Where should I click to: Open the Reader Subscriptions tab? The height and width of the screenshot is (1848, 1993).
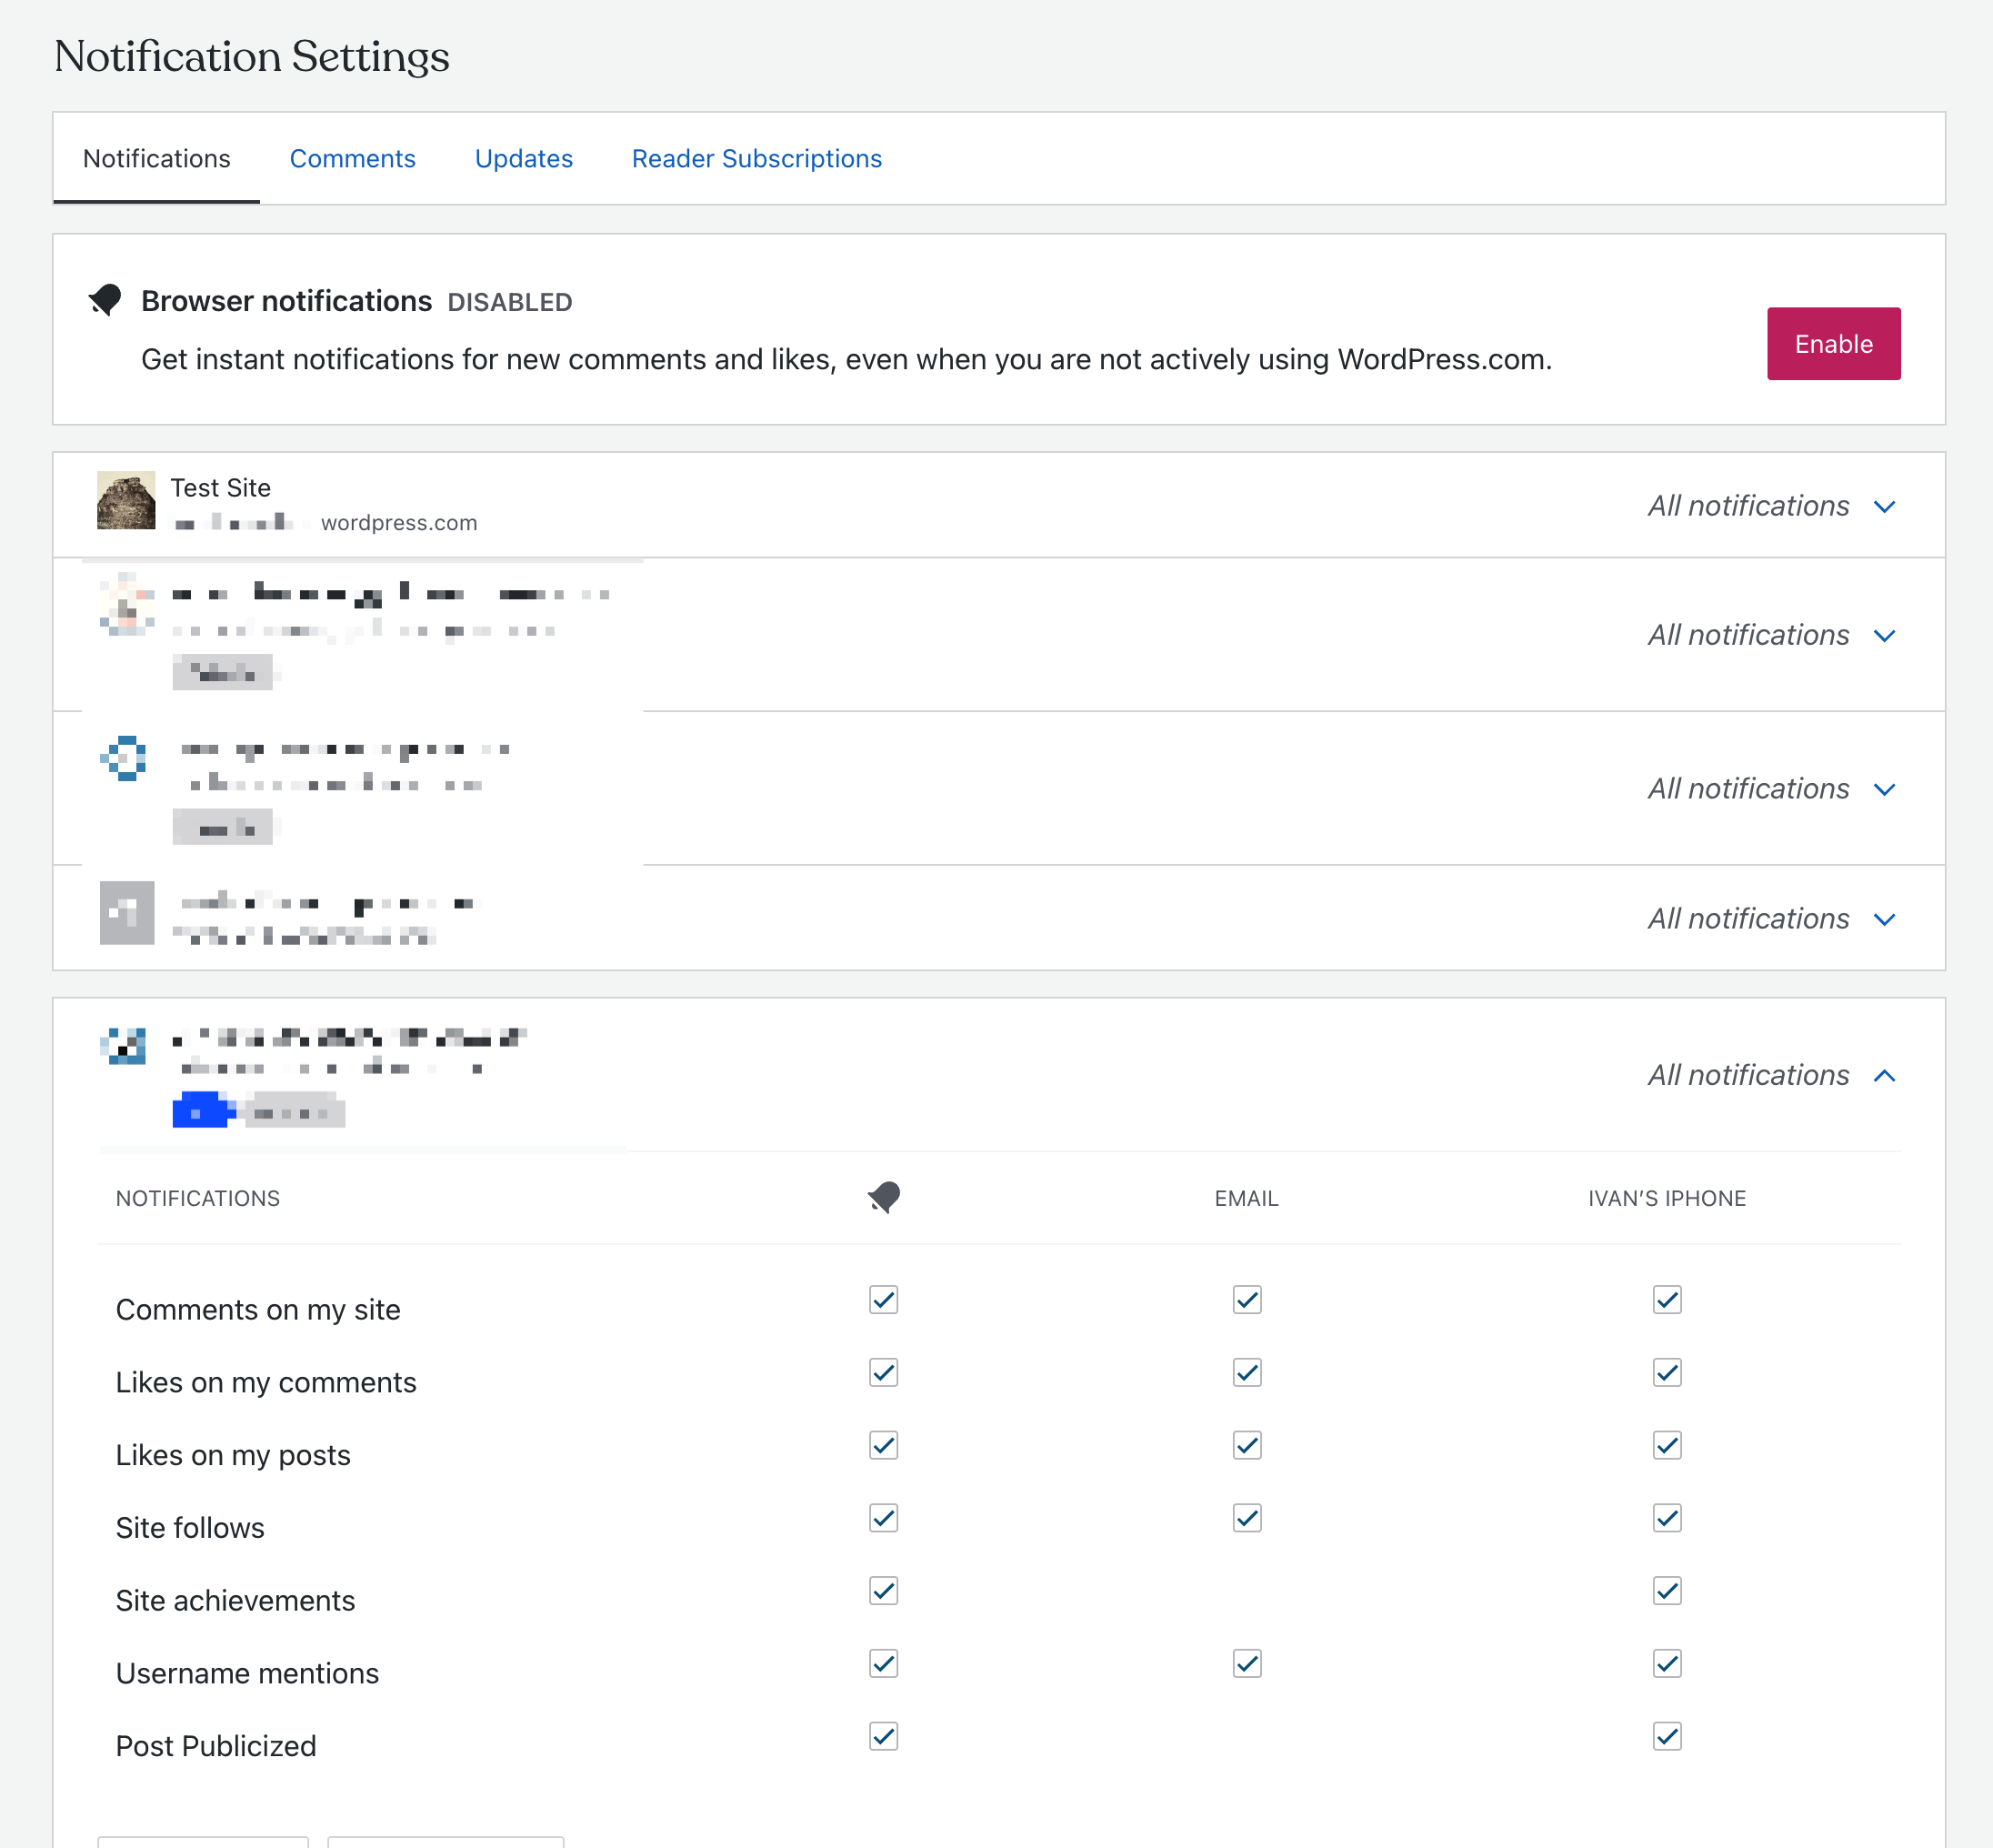point(756,159)
